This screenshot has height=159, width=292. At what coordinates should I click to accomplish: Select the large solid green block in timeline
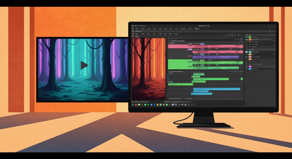click(x=180, y=64)
